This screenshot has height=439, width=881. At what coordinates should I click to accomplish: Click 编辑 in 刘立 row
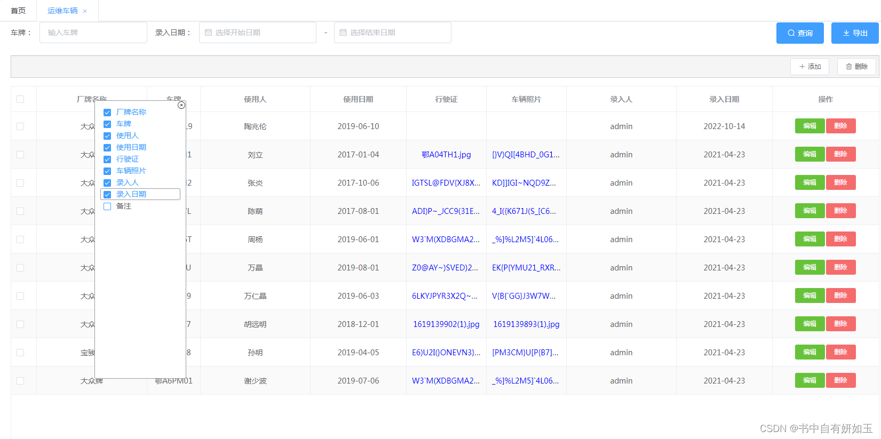pos(809,154)
